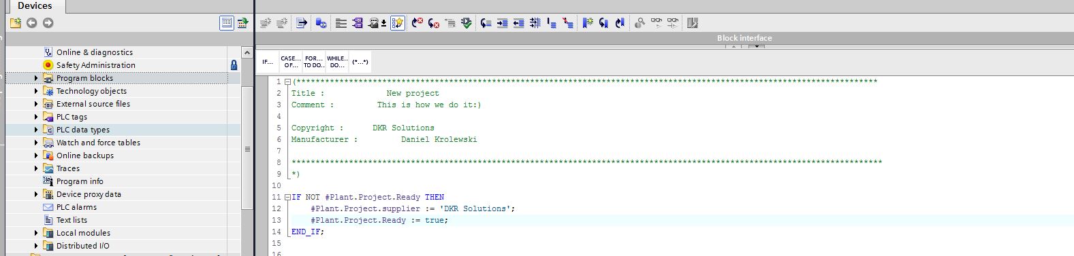The image size is (1074, 256).
Task: Click the document with arrow toolbar icon
Action: pos(302,23)
